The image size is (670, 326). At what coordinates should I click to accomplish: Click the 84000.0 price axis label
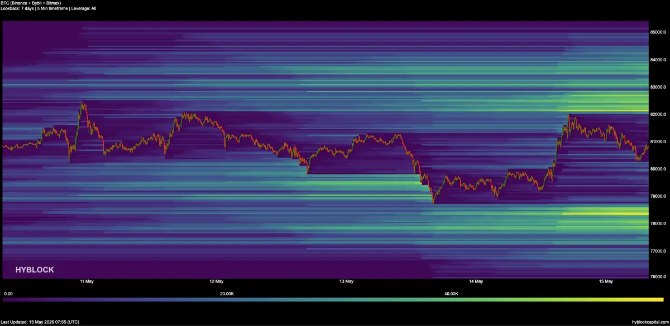tap(658, 60)
